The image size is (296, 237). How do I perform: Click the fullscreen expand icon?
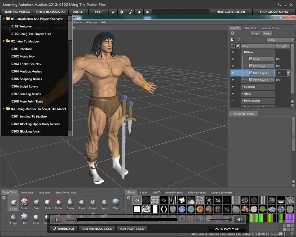(x=130, y=12)
